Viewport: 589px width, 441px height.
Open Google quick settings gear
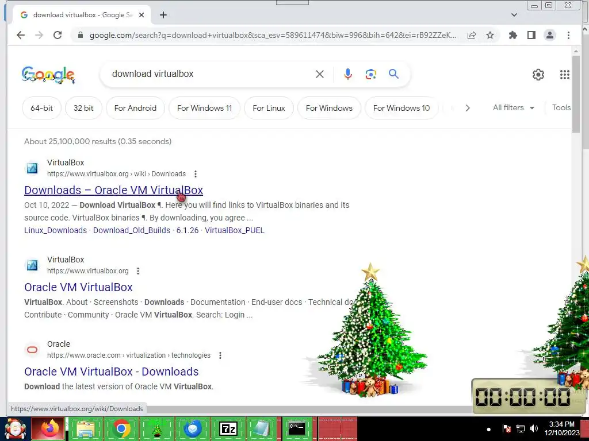(538, 75)
